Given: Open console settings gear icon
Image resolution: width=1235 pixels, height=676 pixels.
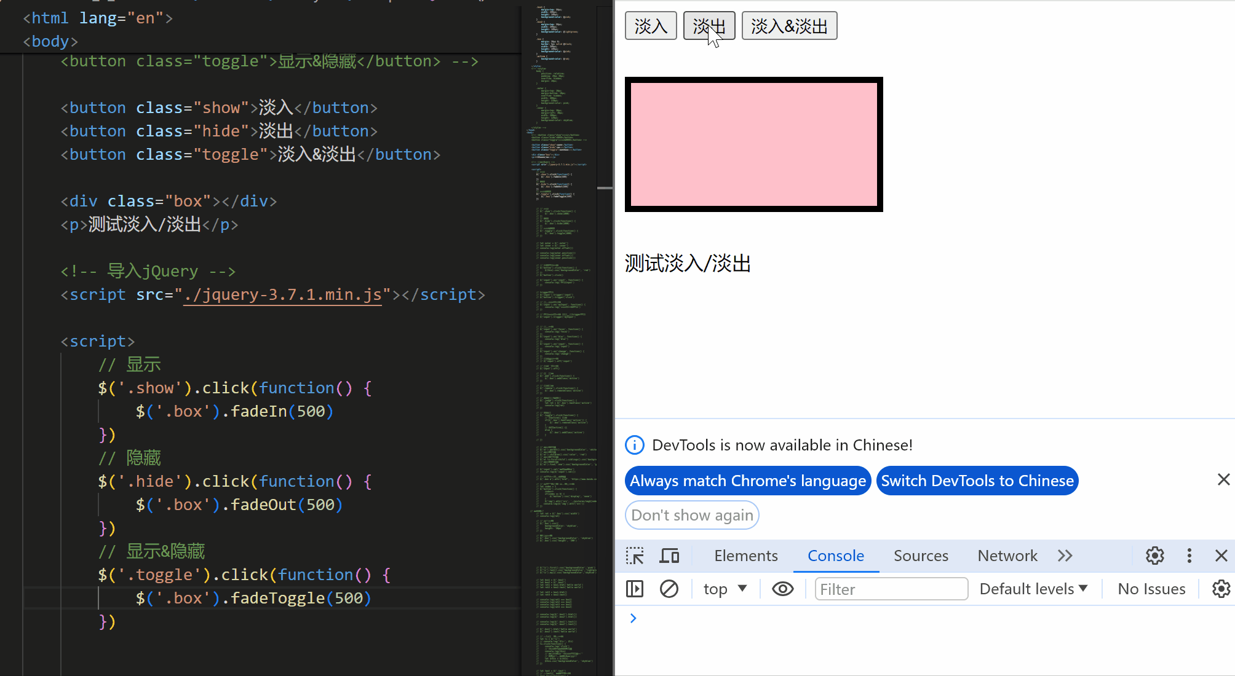Looking at the screenshot, I should (x=1220, y=589).
